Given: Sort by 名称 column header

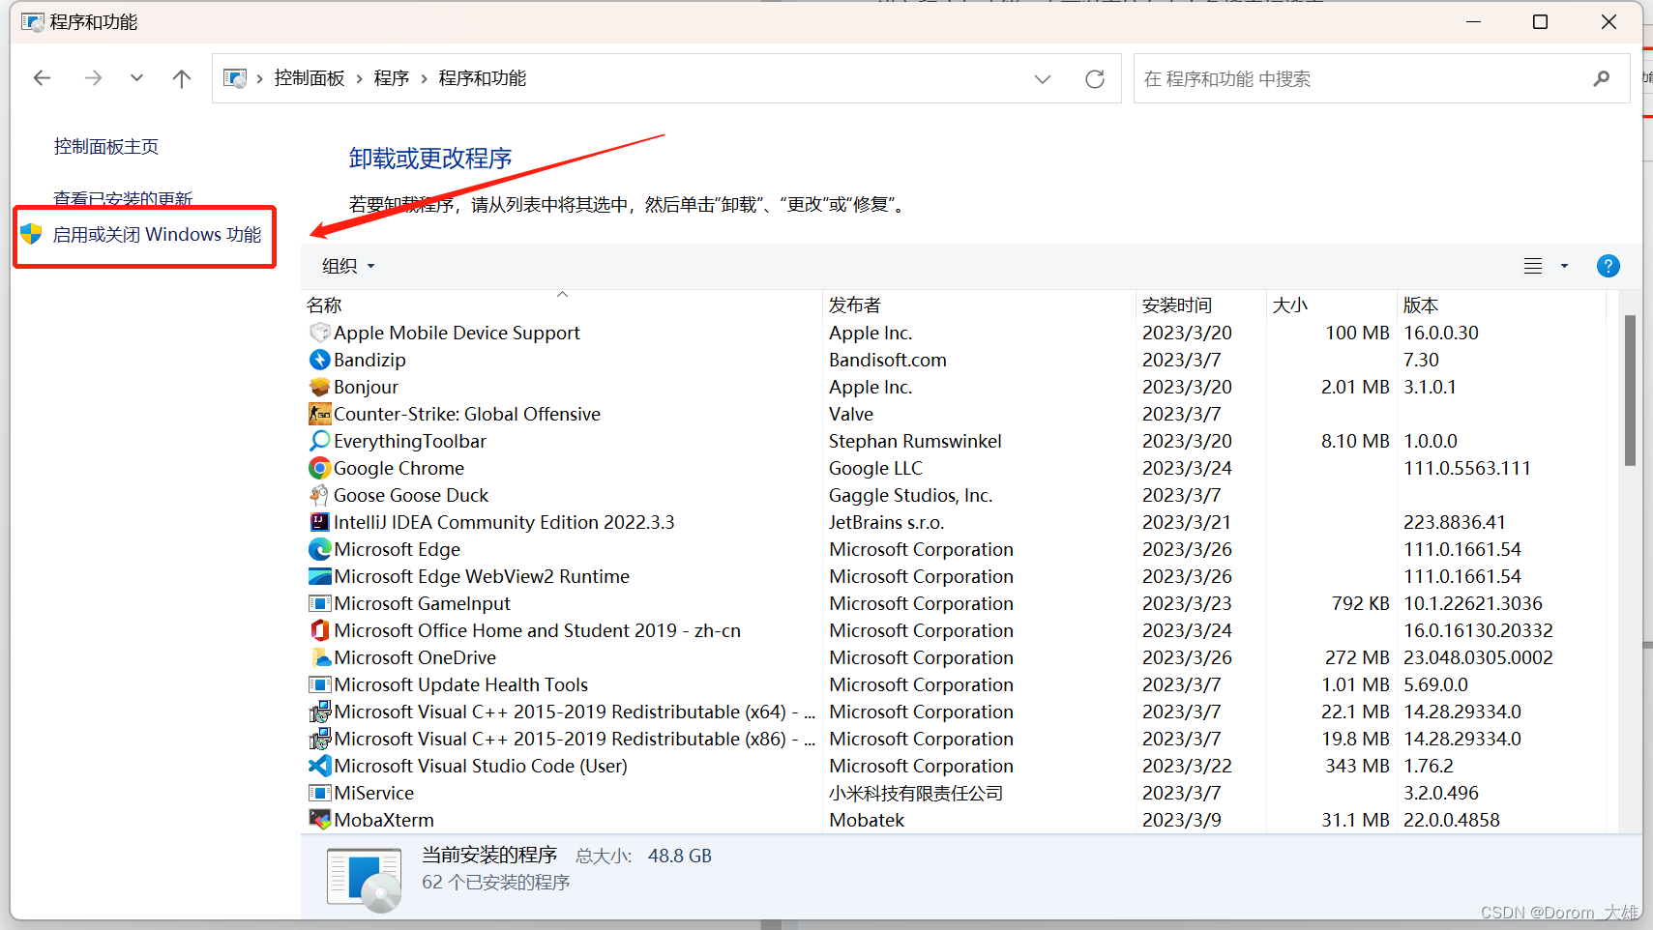Looking at the screenshot, I should click(x=324, y=305).
